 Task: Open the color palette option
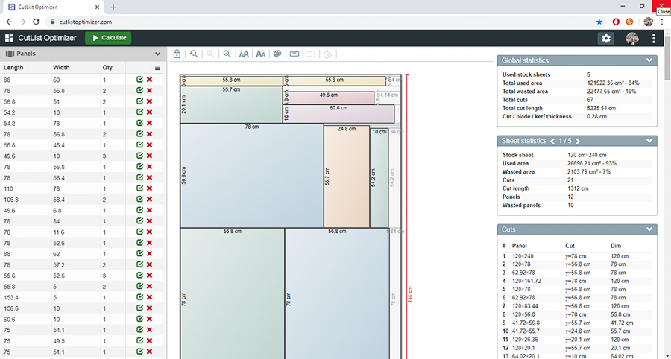click(277, 54)
